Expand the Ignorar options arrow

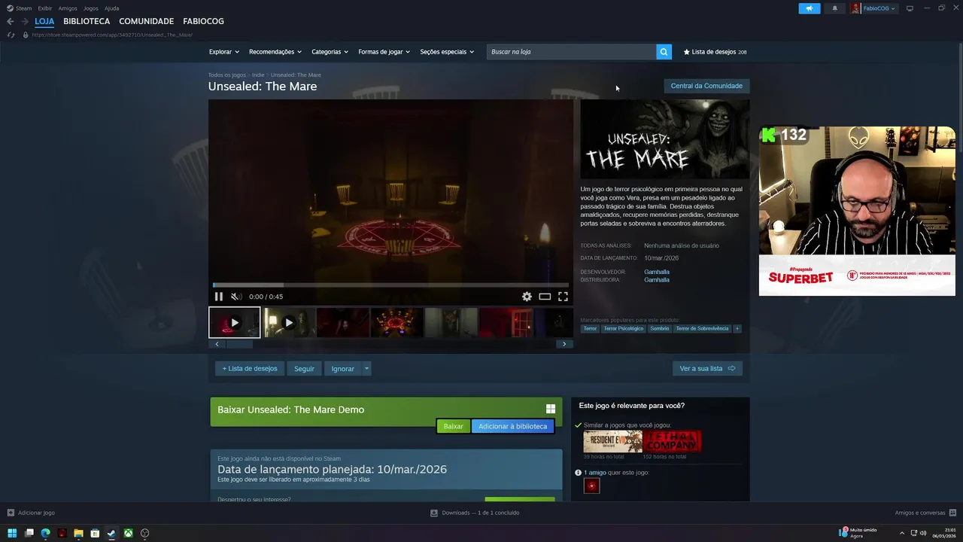[366, 369]
